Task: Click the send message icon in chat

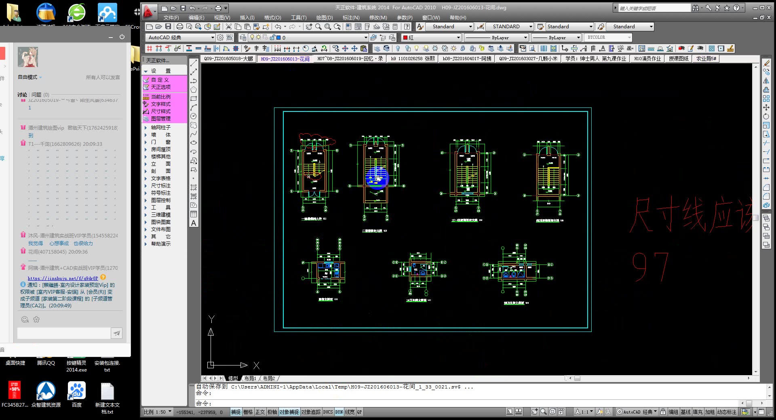Action: tap(116, 333)
